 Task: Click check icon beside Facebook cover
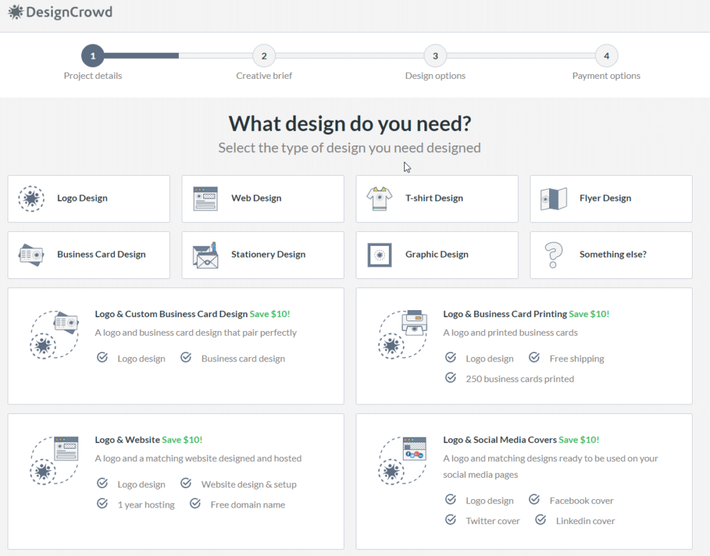[x=535, y=499]
